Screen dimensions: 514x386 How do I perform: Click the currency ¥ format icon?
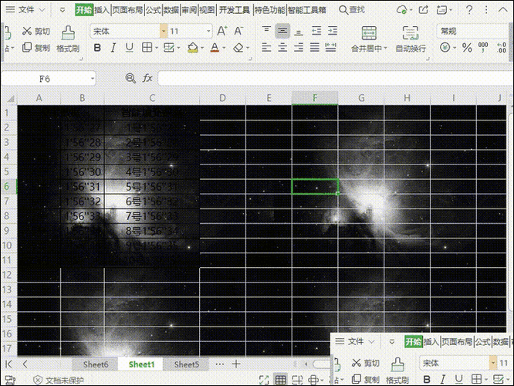(445, 48)
